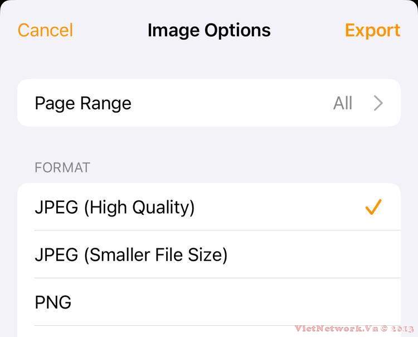
Task: Select the PNG format option
Action: click(x=208, y=302)
